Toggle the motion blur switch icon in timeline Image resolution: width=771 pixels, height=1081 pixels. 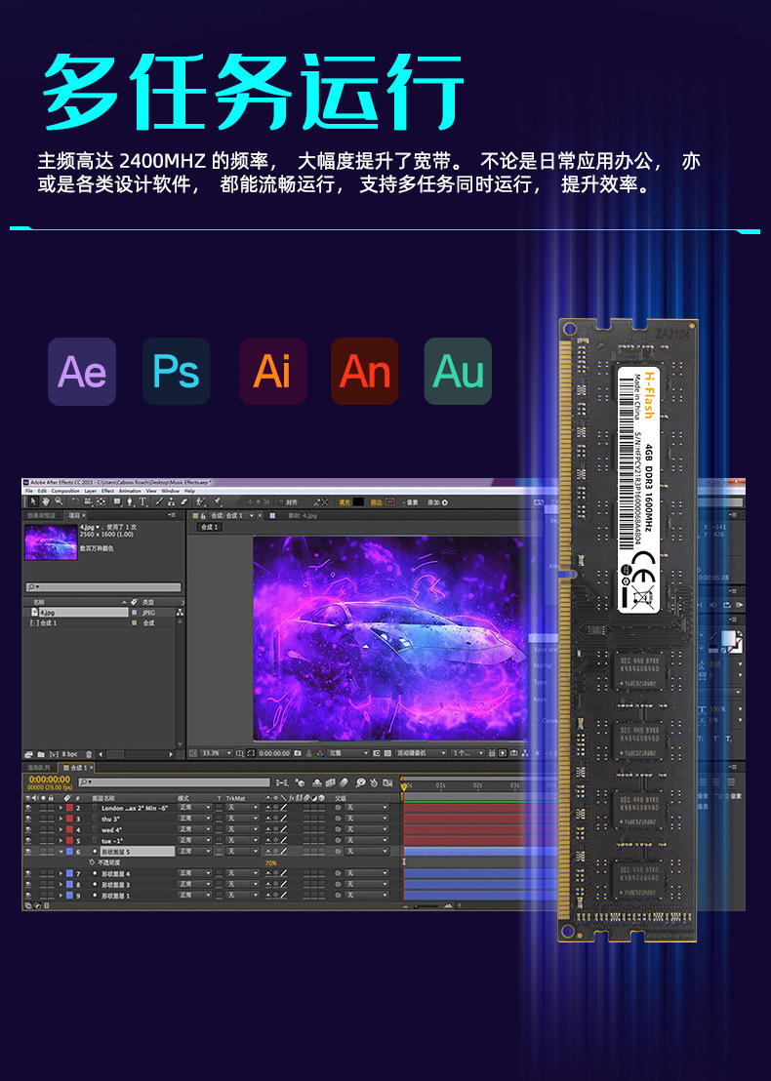pos(344,782)
